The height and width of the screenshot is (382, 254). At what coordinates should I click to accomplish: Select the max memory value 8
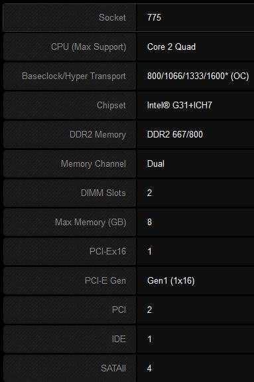point(150,222)
